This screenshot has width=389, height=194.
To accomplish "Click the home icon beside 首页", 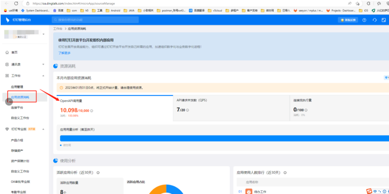I will pos(7,53).
